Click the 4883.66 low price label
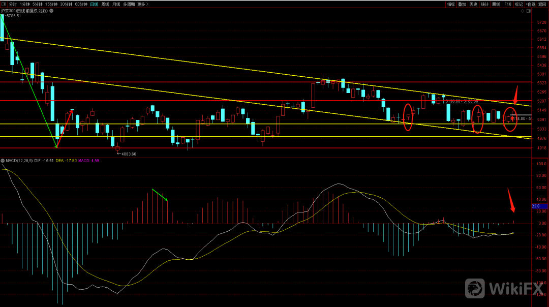Viewport: 549px width, 307px height. (128, 153)
